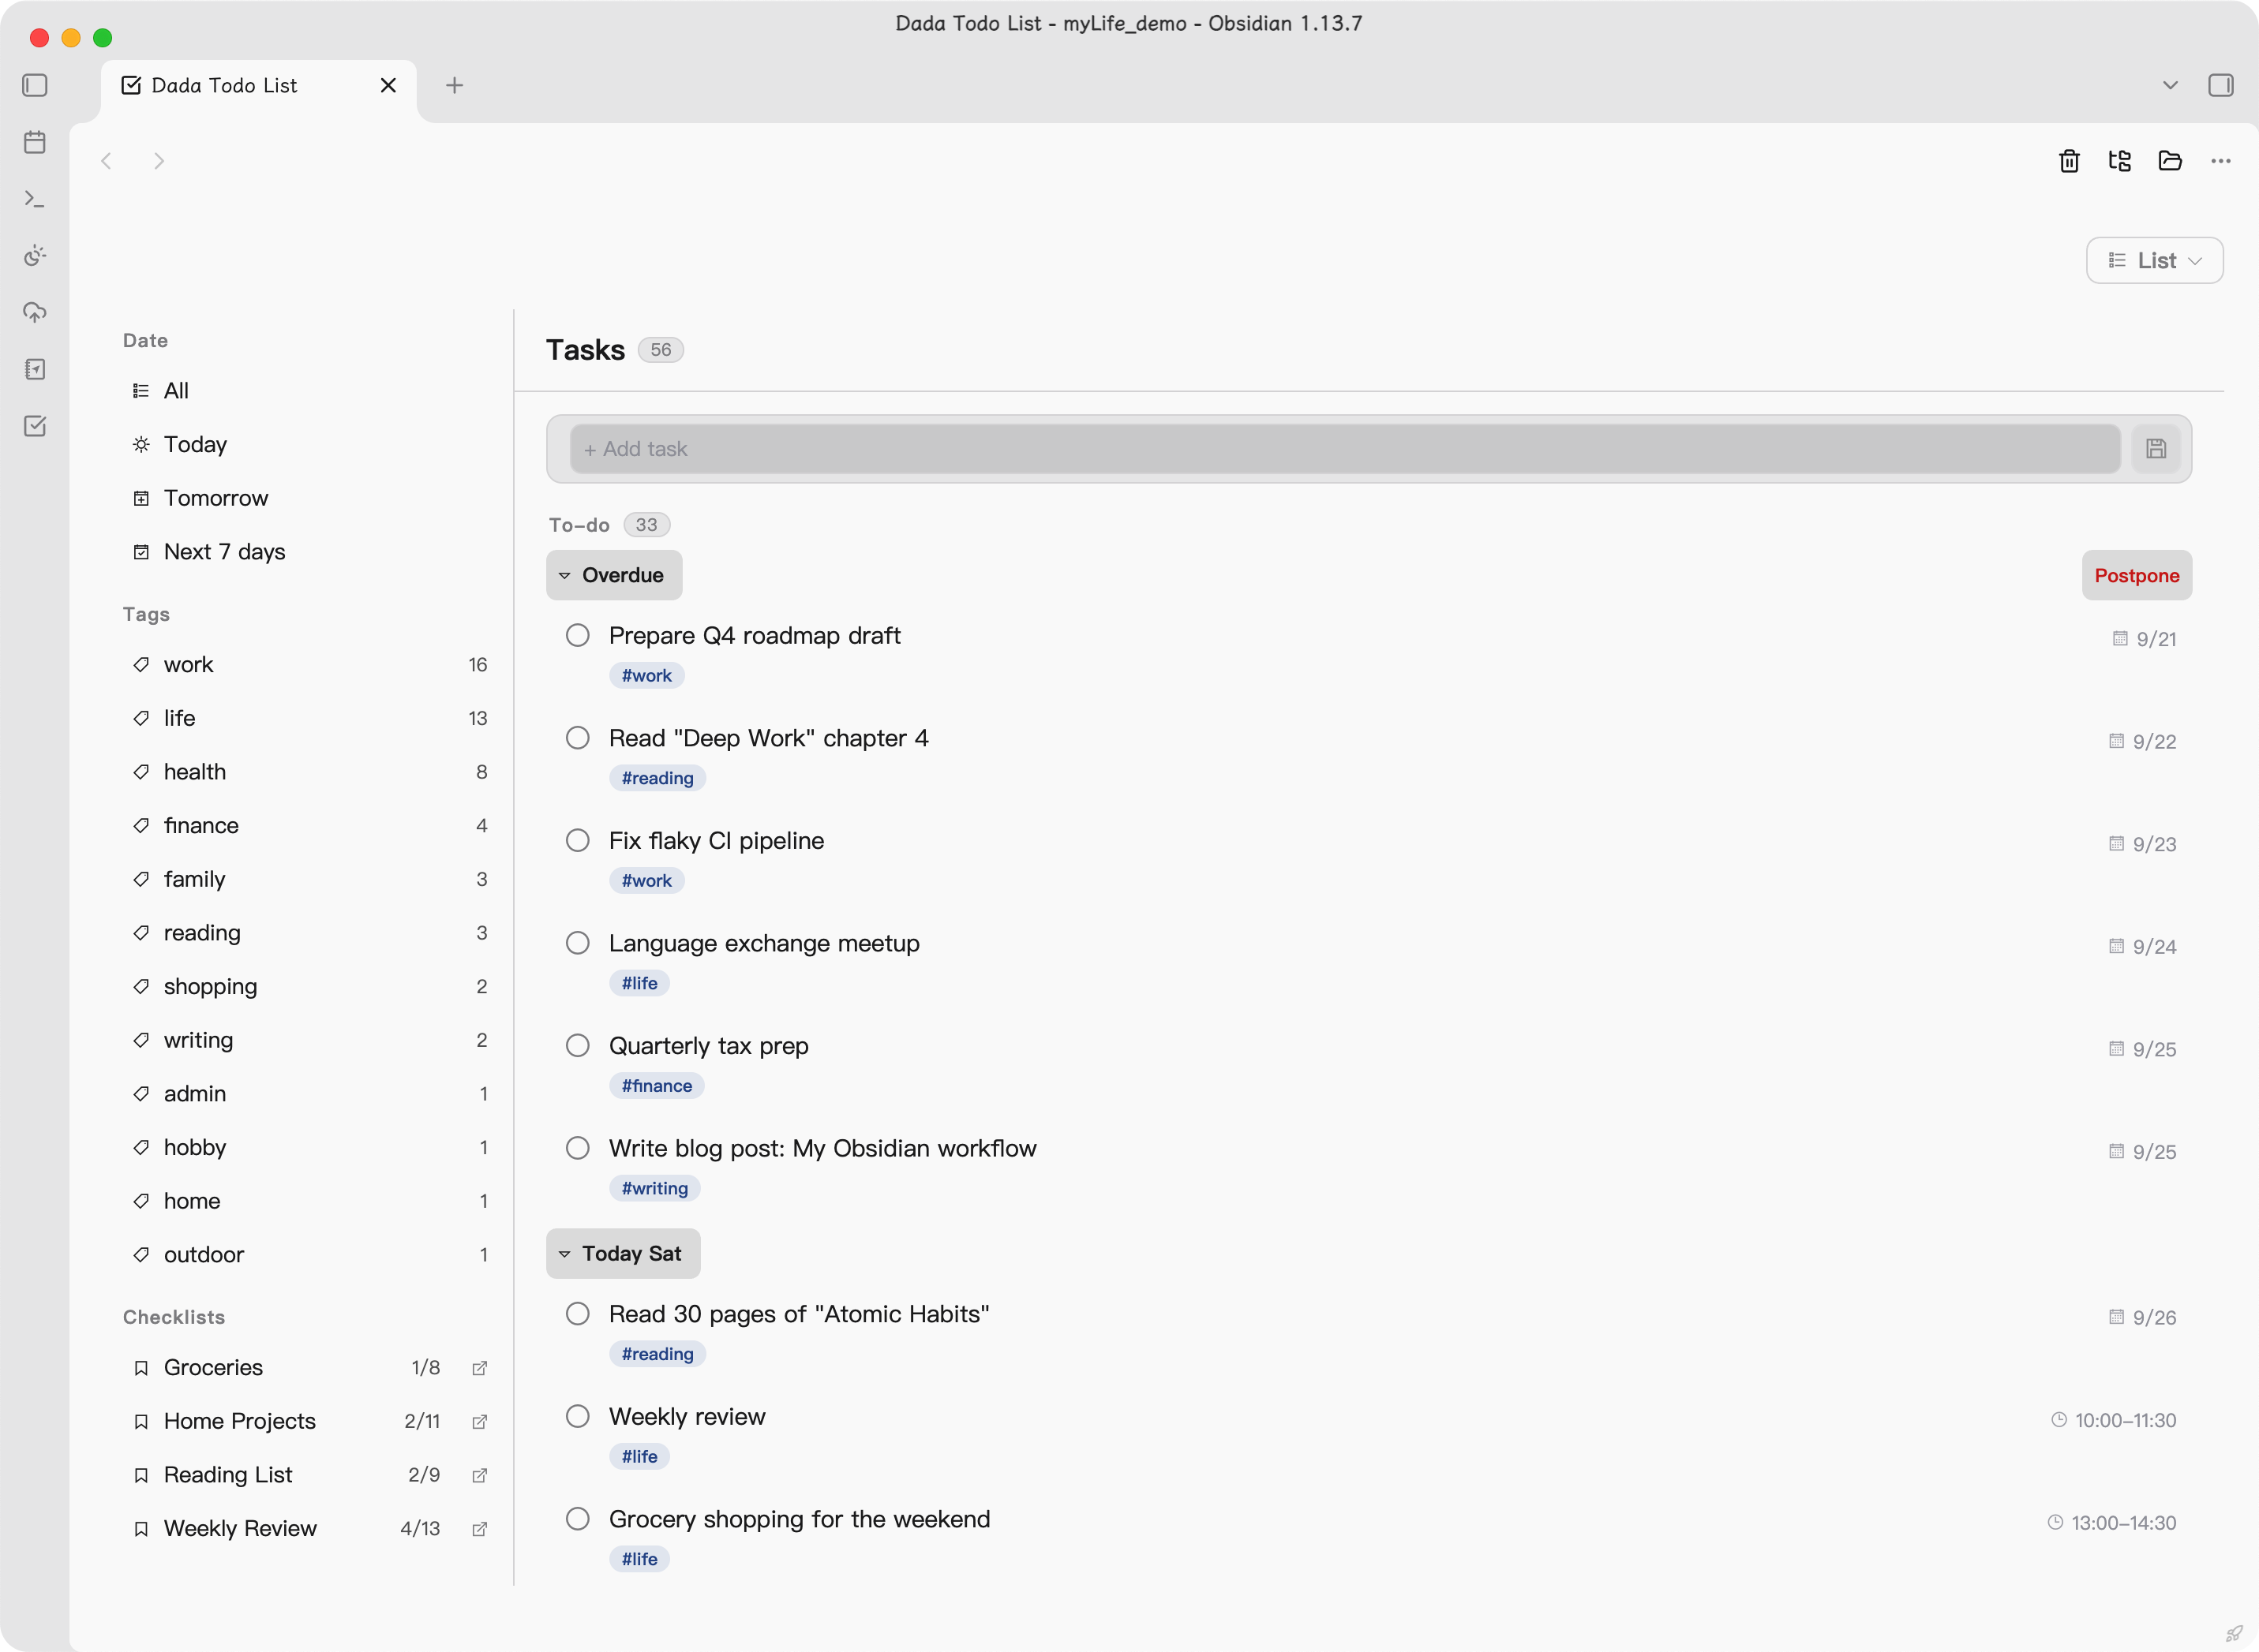The height and width of the screenshot is (1652, 2259).
Task: Select the Tomorrow date filter
Action: [310, 498]
